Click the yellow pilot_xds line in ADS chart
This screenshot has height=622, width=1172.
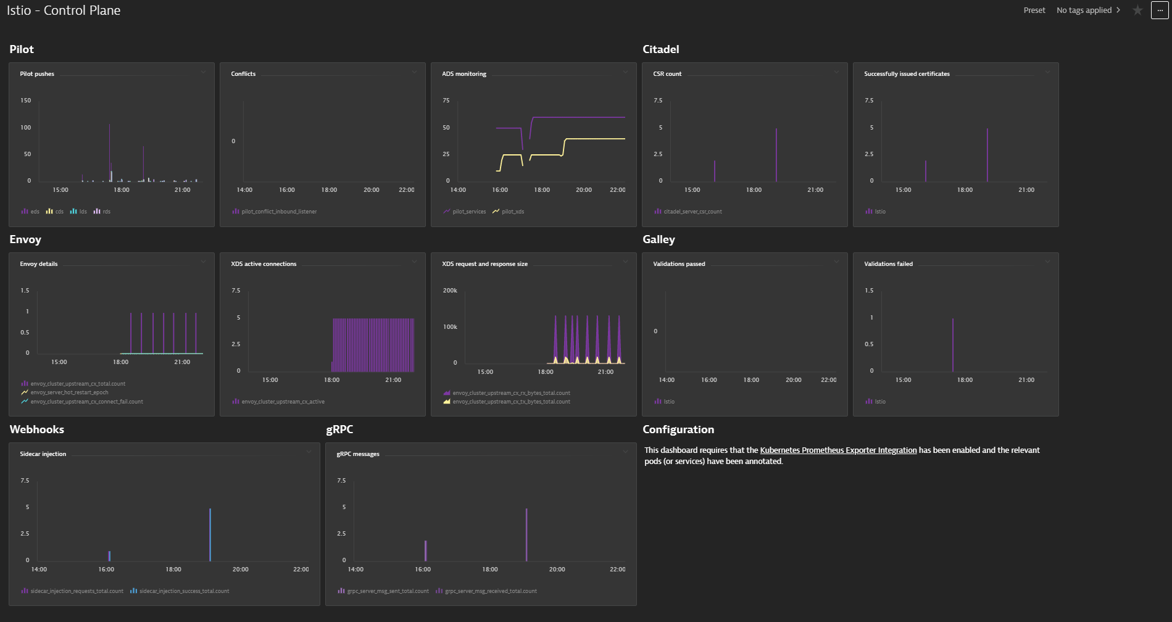(x=596, y=139)
